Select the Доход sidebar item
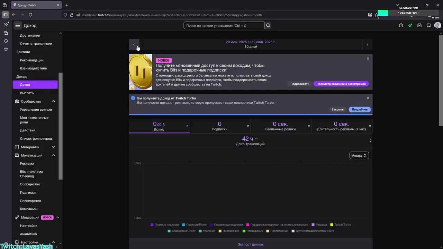This screenshot has width=443, height=249. pyautogui.click(x=35, y=85)
